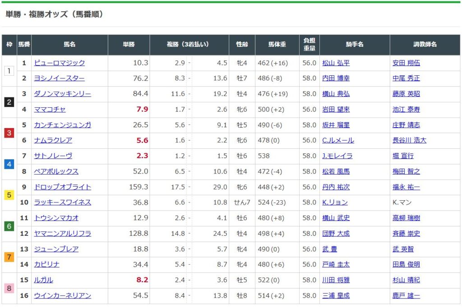The image size is (462, 308).
Task: Open jockey K.リョン page
Action: point(335,202)
